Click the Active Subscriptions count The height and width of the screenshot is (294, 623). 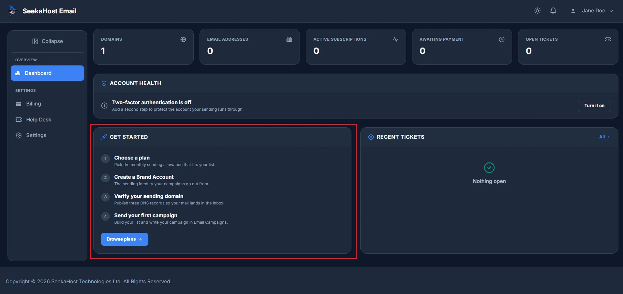click(316, 51)
